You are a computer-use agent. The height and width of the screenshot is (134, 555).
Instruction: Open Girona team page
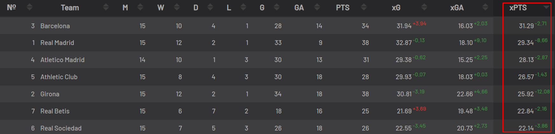point(50,94)
